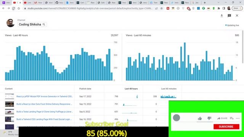Click the 798 views value
Viewport: 244px width, 137px height.
point(116,96)
